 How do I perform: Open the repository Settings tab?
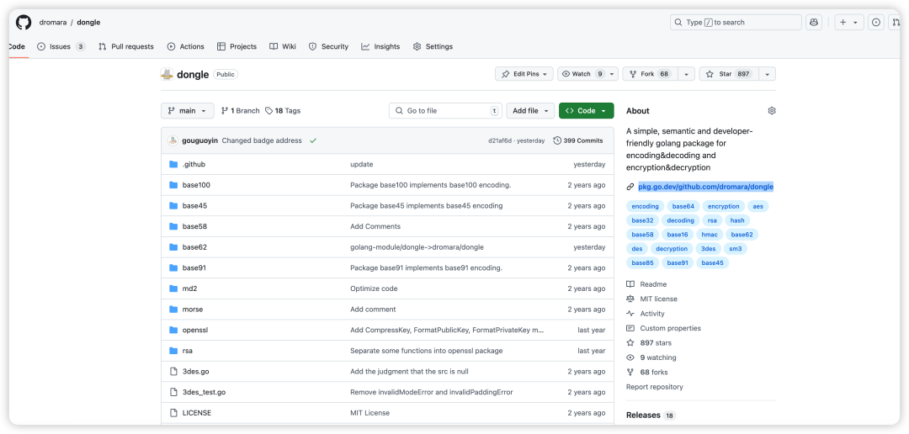(433, 46)
